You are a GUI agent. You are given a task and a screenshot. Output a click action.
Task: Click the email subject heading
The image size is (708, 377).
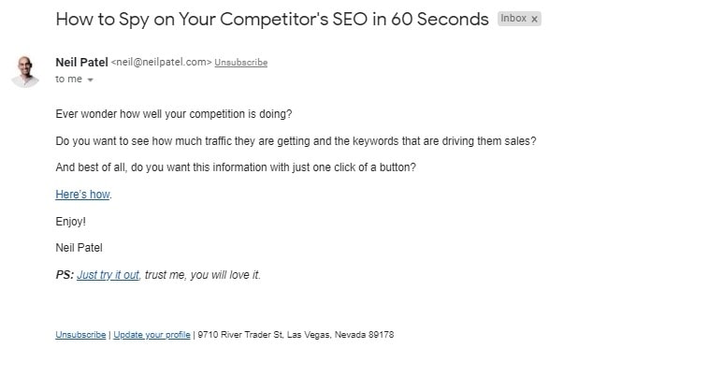(271, 19)
